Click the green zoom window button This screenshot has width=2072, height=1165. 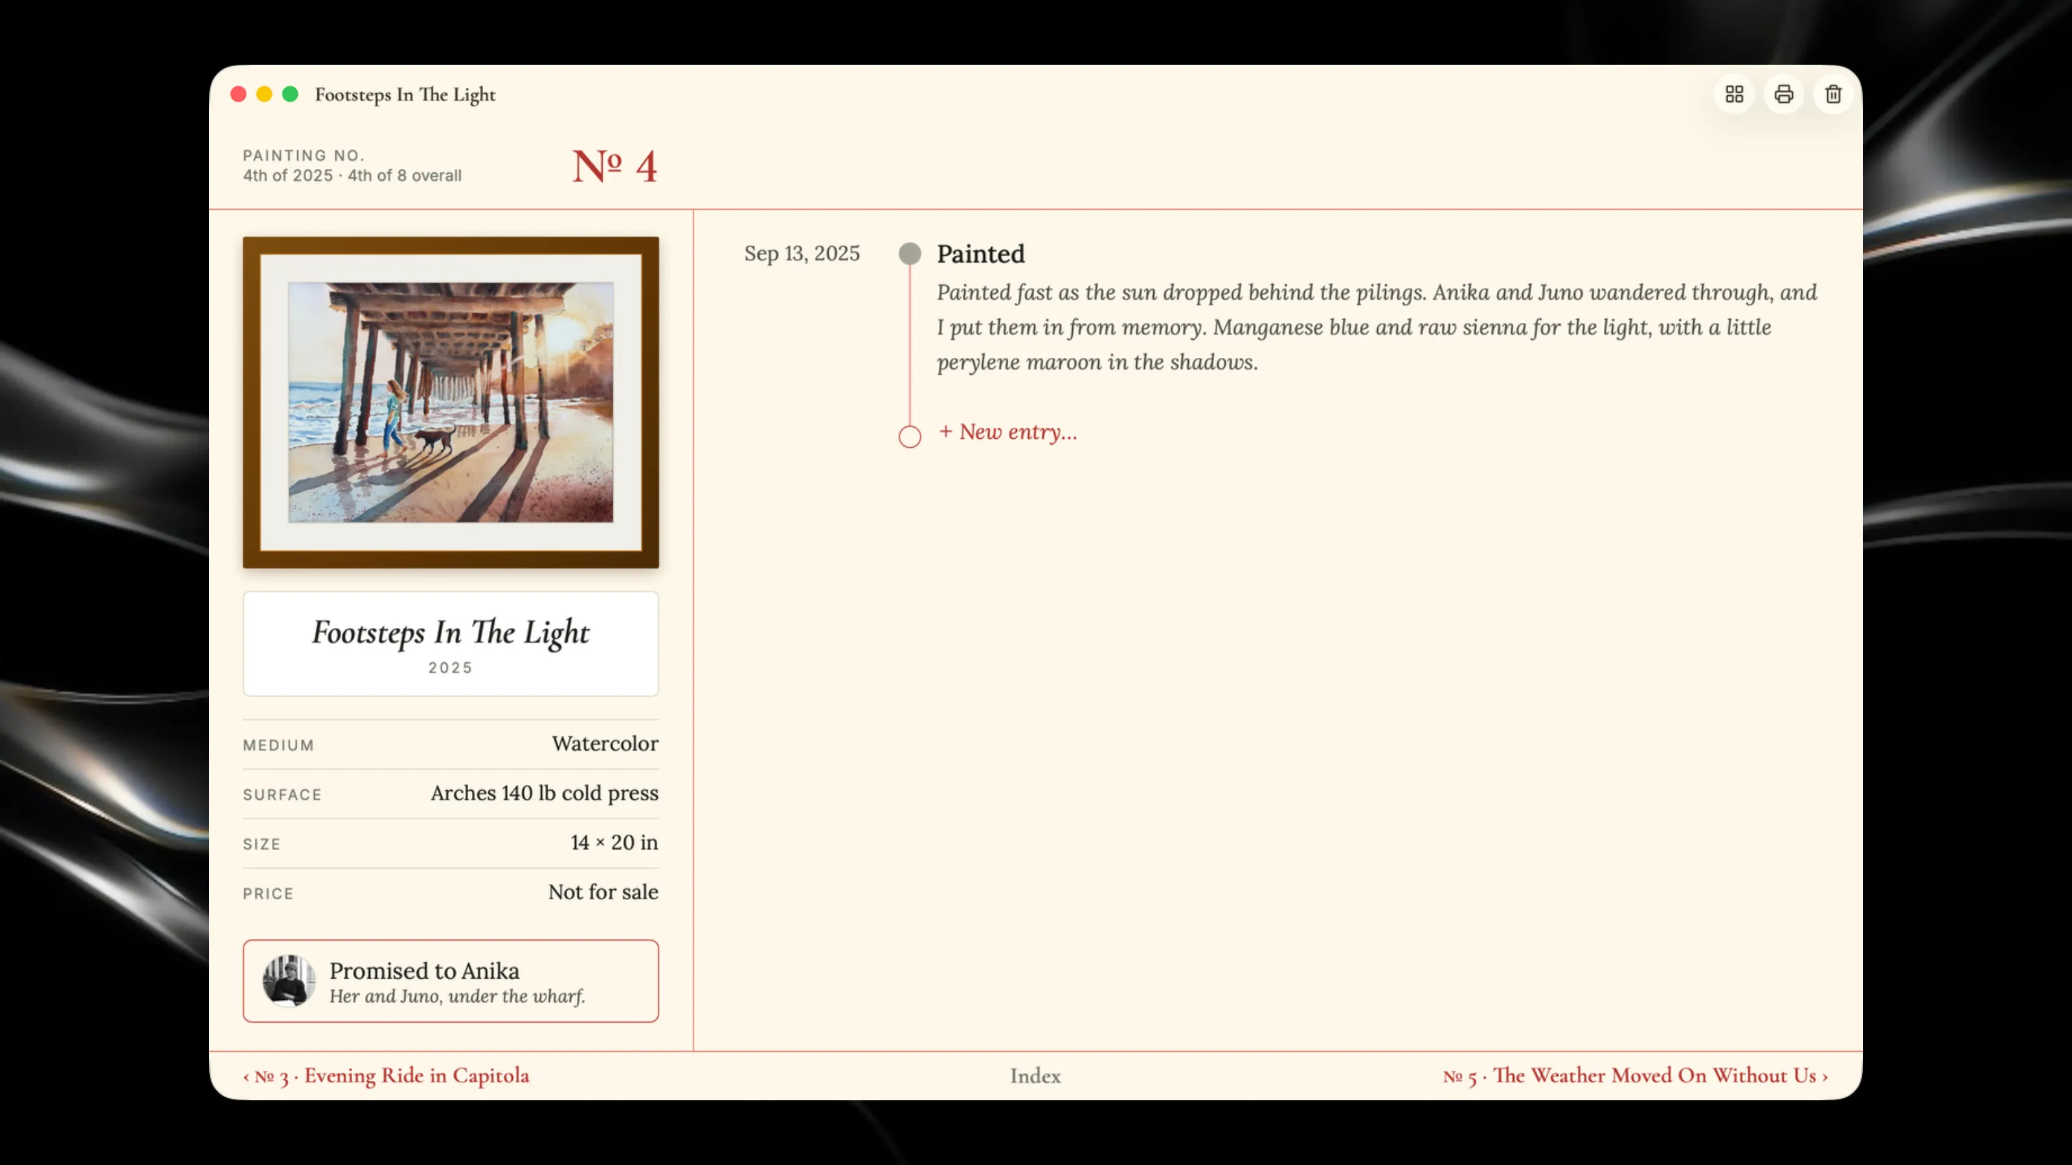point(290,94)
